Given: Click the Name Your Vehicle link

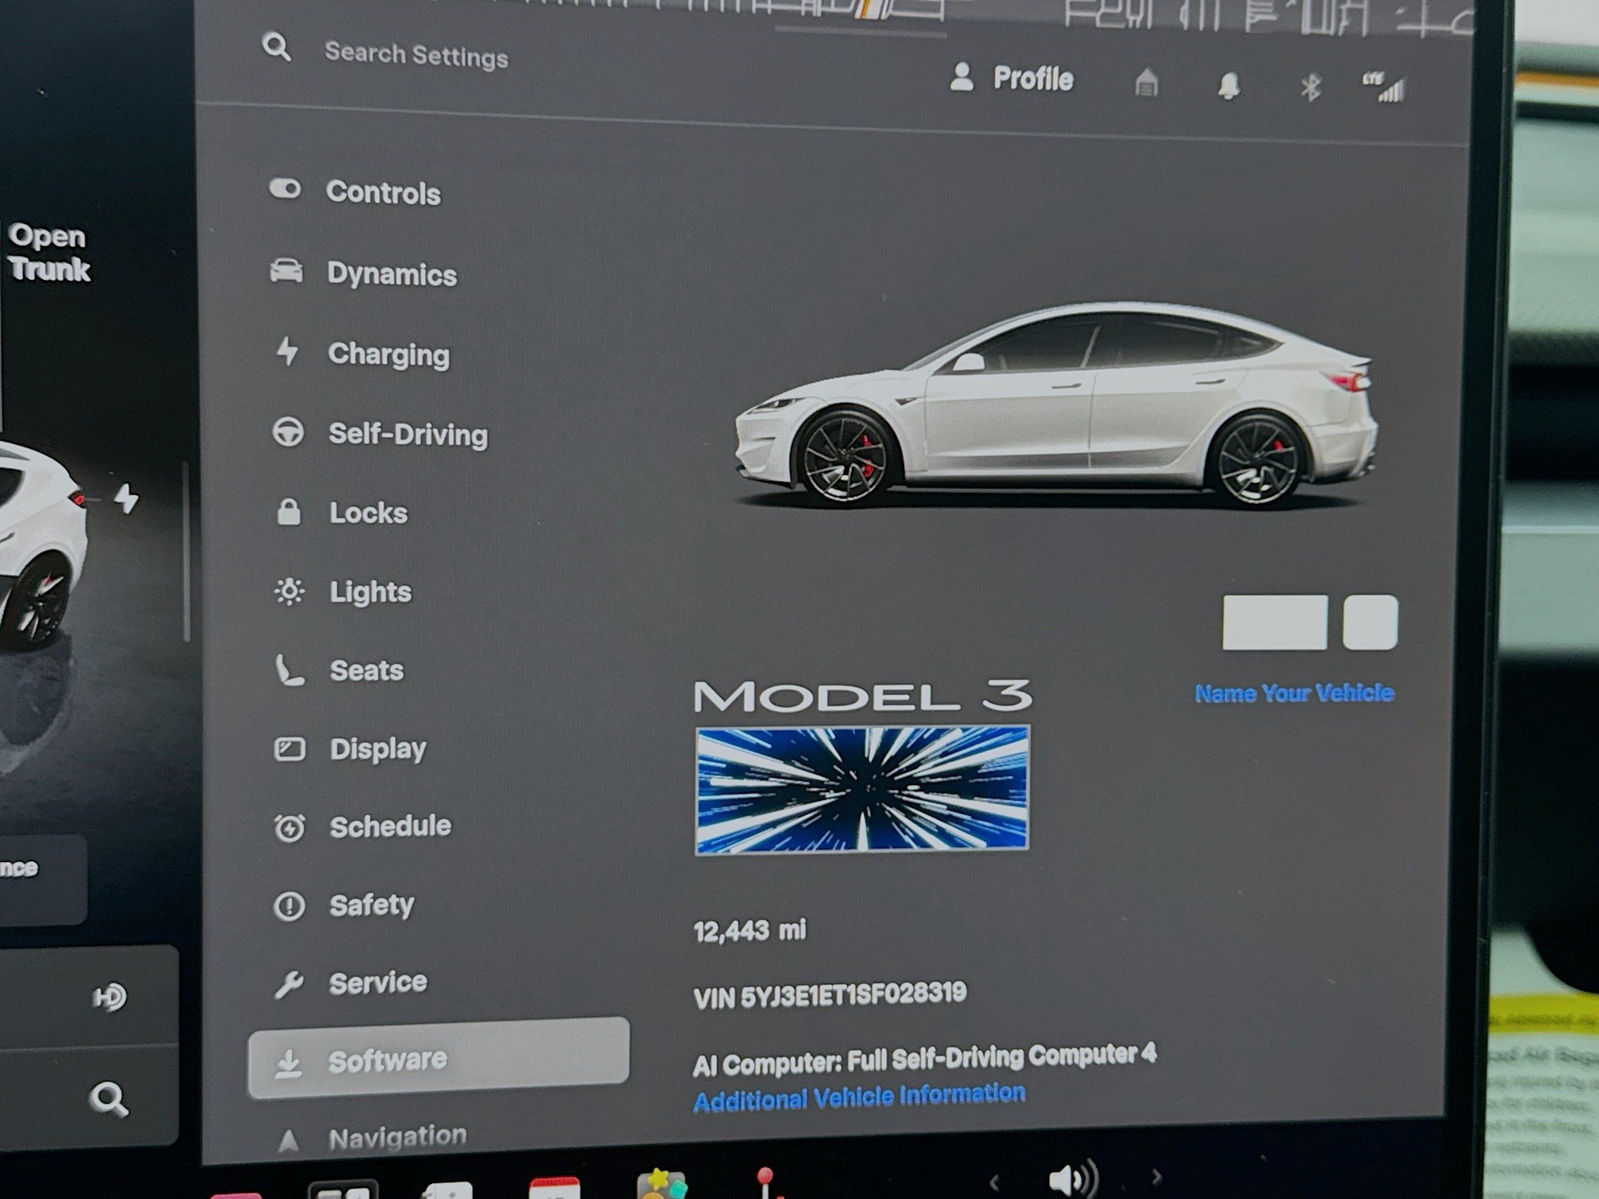Looking at the screenshot, I should click(x=1294, y=693).
